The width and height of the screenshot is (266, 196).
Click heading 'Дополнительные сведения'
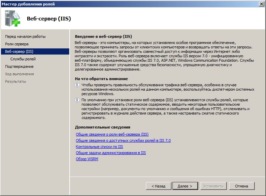(x=103, y=127)
